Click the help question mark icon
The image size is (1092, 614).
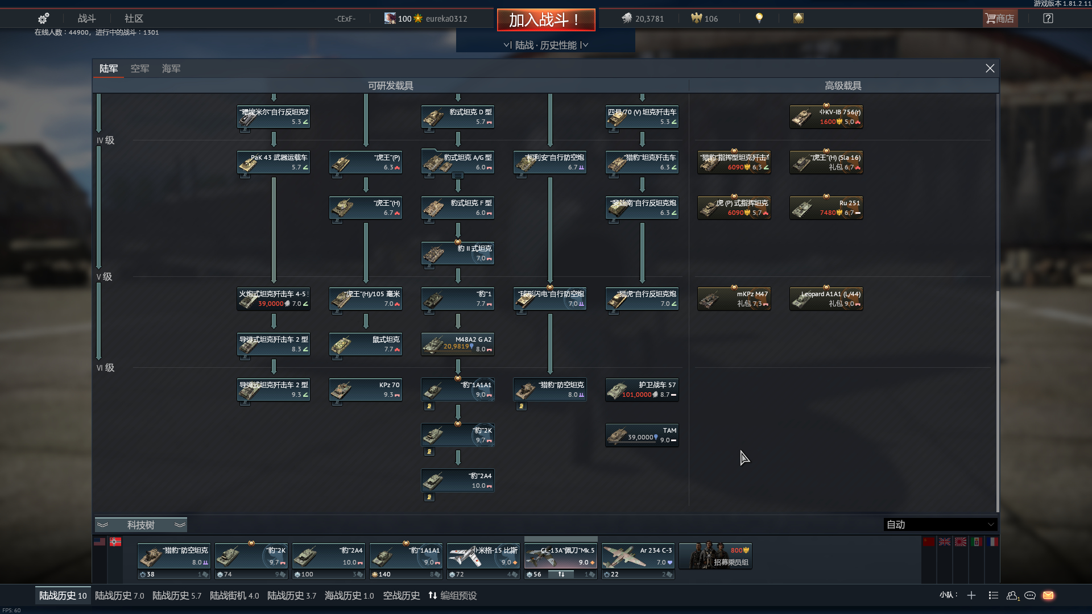click(1048, 18)
